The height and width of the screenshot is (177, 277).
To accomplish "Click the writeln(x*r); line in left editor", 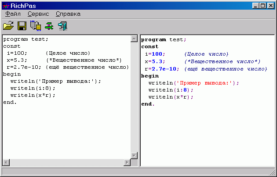I will click(33, 96).
